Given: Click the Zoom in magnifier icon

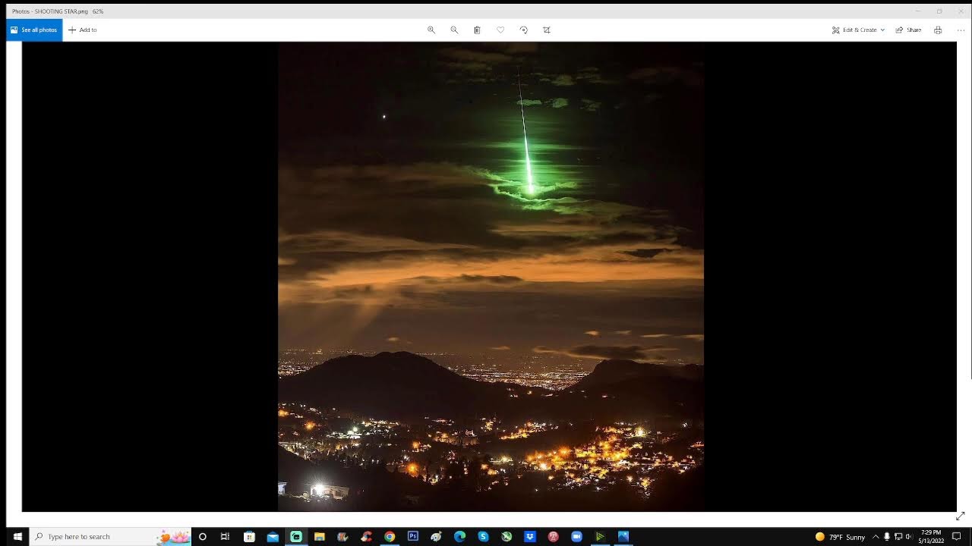Looking at the screenshot, I should coord(431,30).
